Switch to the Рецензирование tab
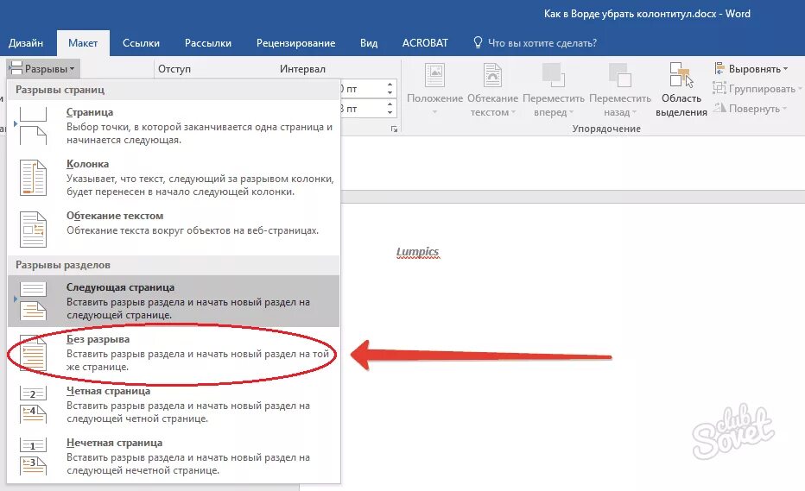The width and height of the screenshot is (805, 491). pos(295,43)
